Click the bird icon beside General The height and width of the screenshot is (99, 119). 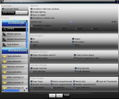coord(4,29)
